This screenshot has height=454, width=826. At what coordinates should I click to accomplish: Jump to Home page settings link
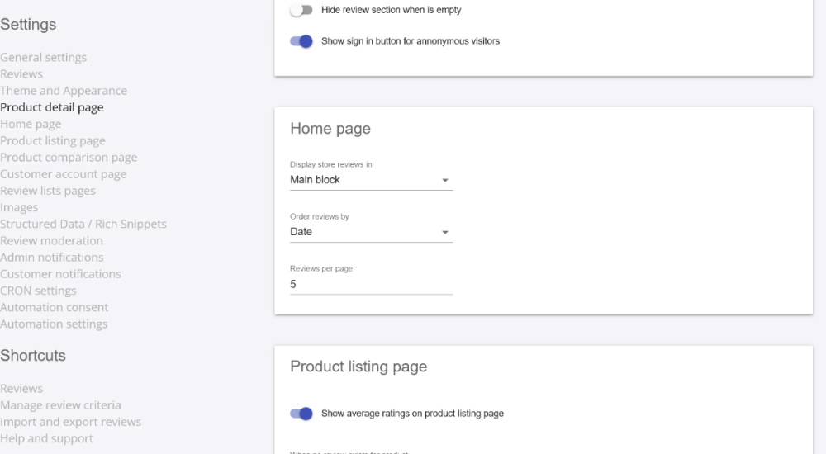pos(31,124)
